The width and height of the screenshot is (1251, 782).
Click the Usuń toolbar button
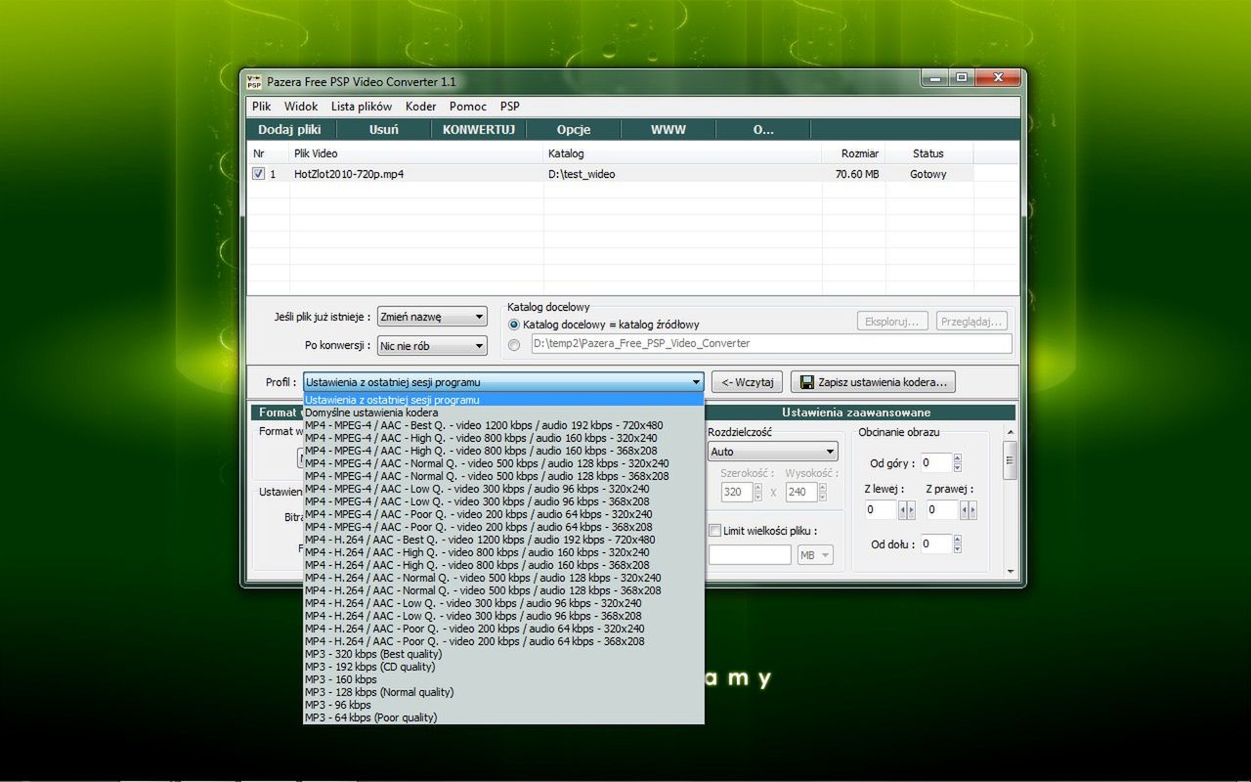point(384,129)
